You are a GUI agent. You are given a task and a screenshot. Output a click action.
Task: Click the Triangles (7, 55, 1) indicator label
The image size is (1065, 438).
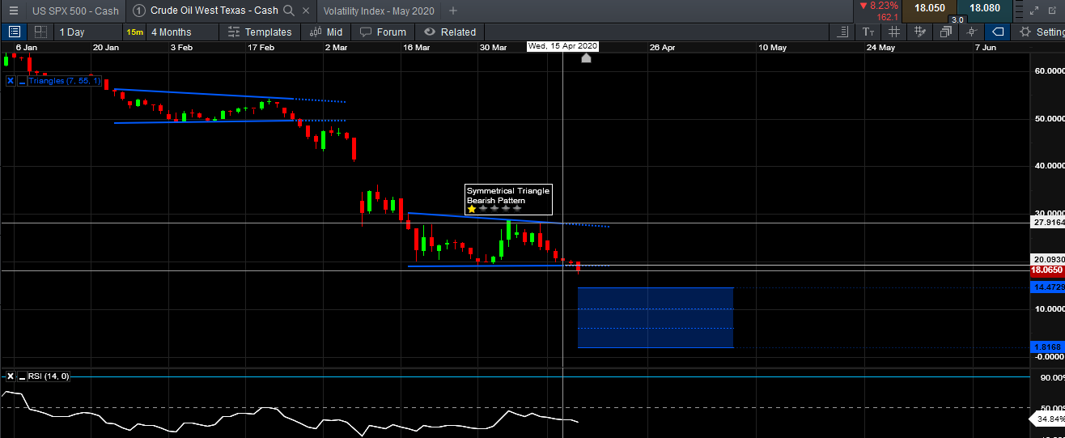pyautogui.click(x=65, y=81)
